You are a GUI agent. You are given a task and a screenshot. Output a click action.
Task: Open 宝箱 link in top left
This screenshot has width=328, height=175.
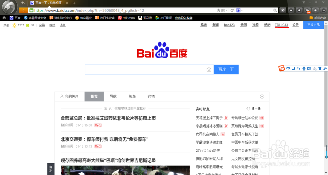42,25
